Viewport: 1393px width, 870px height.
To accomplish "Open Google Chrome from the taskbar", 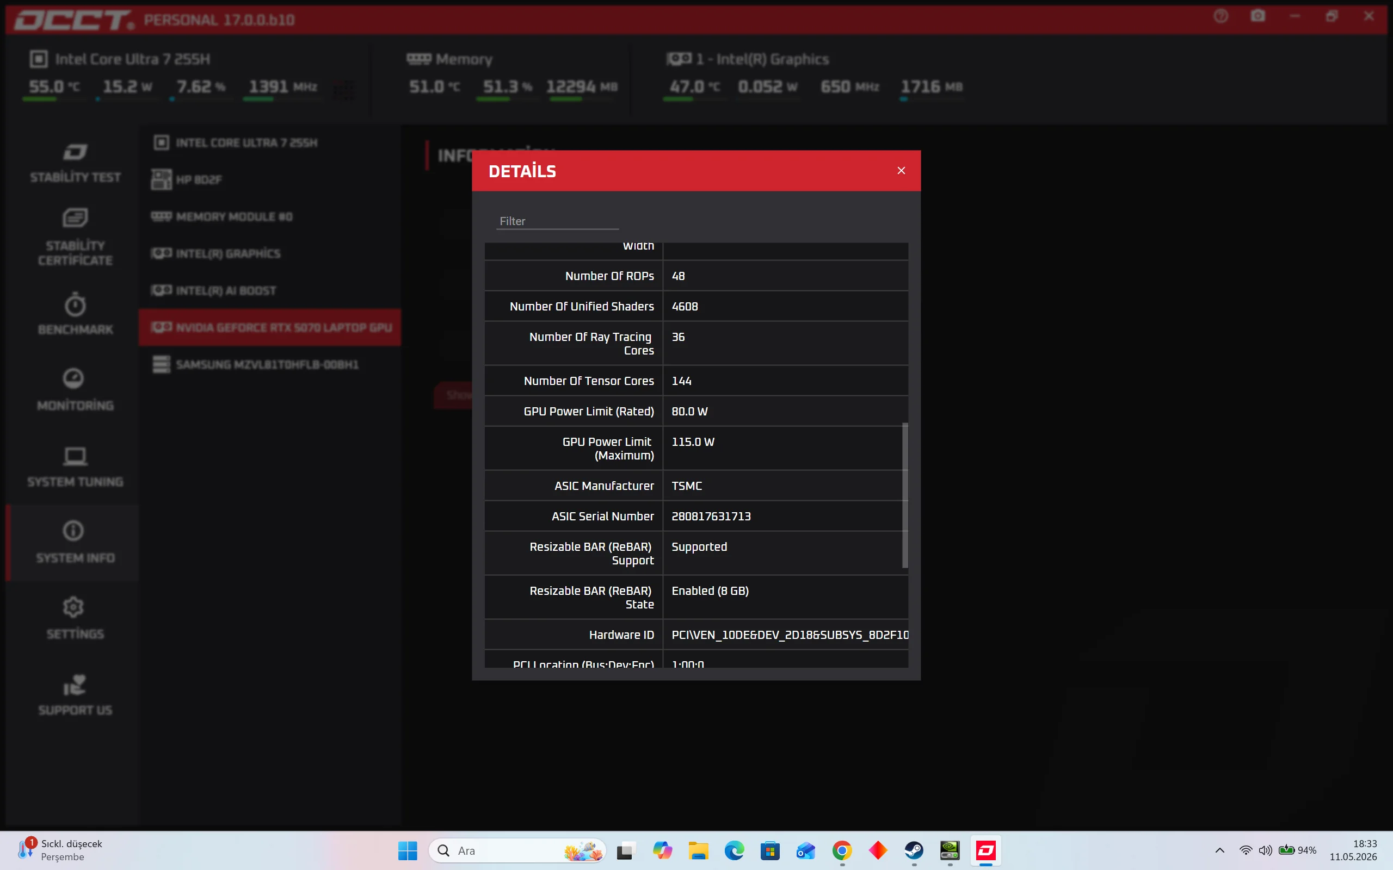I will [842, 850].
